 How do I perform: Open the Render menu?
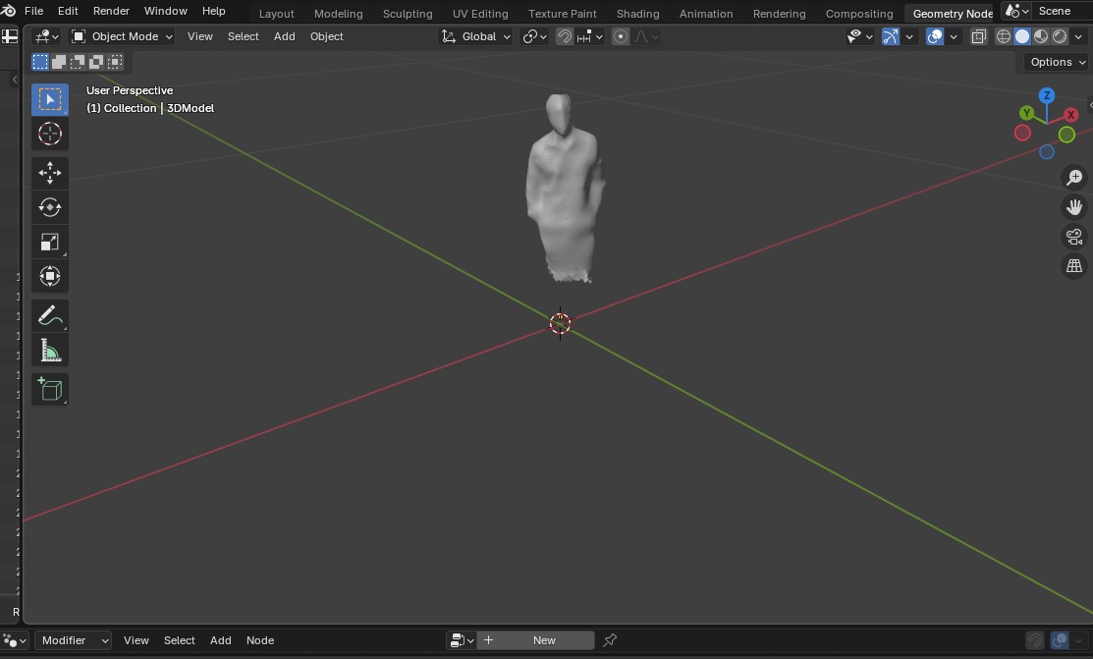point(111,11)
